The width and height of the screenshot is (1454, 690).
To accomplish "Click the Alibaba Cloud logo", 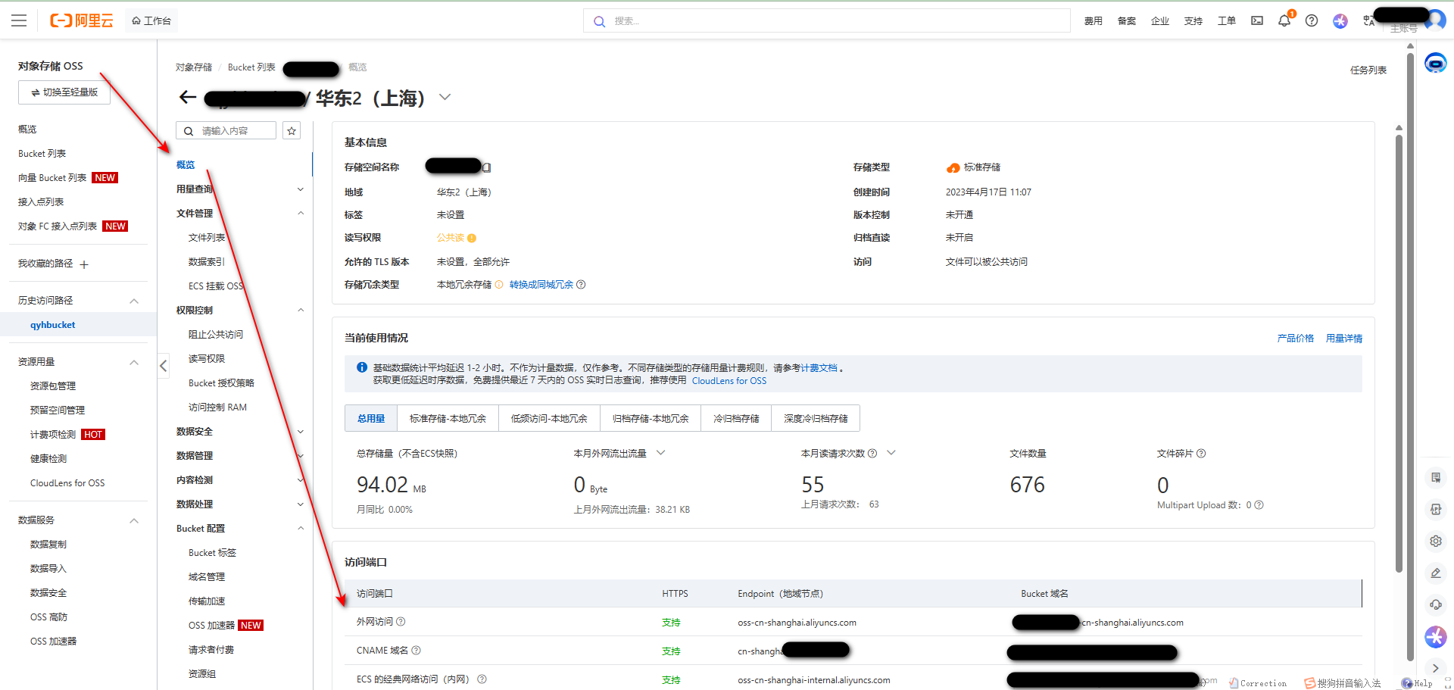I will point(82,20).
